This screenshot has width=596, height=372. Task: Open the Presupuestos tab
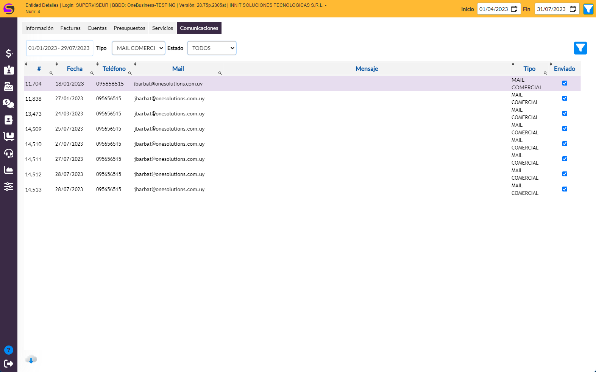tap(129, 28)
